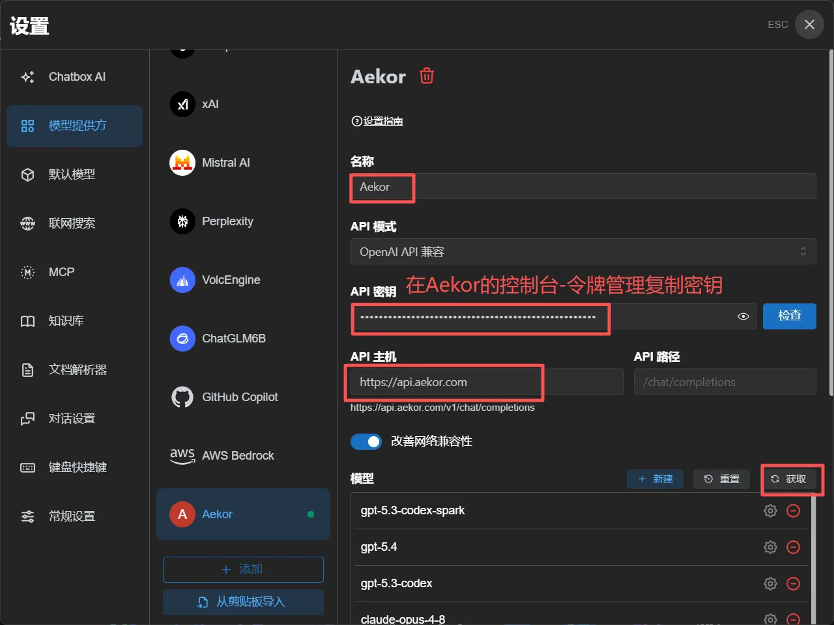Toggle the 改善网络兼容性 switch

click(366, 441)
